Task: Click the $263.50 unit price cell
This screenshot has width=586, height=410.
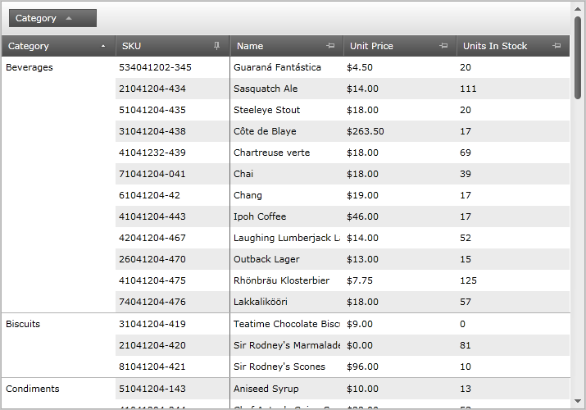Action: click(x=366, y=131)
